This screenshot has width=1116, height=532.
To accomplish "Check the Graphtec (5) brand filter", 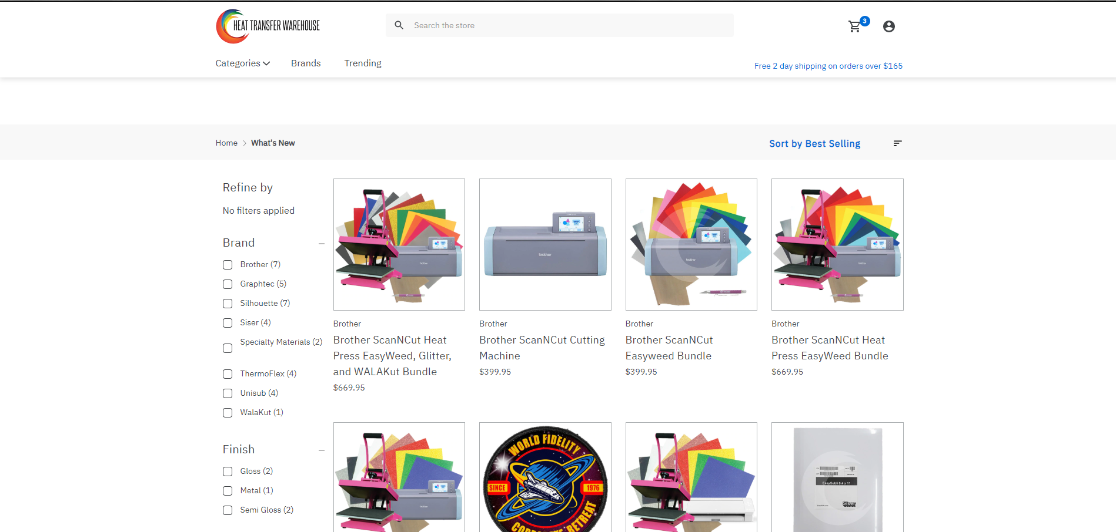I will pos(228,284).
